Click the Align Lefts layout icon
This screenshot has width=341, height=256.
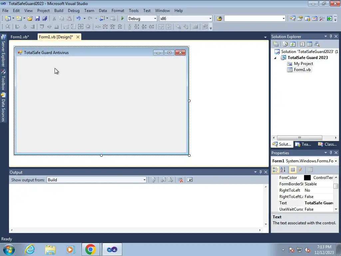point(18,27)
